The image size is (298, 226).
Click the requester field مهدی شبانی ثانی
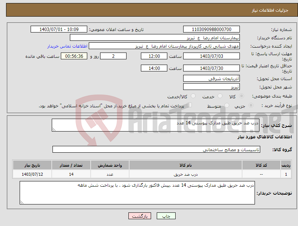pos(164,46)
